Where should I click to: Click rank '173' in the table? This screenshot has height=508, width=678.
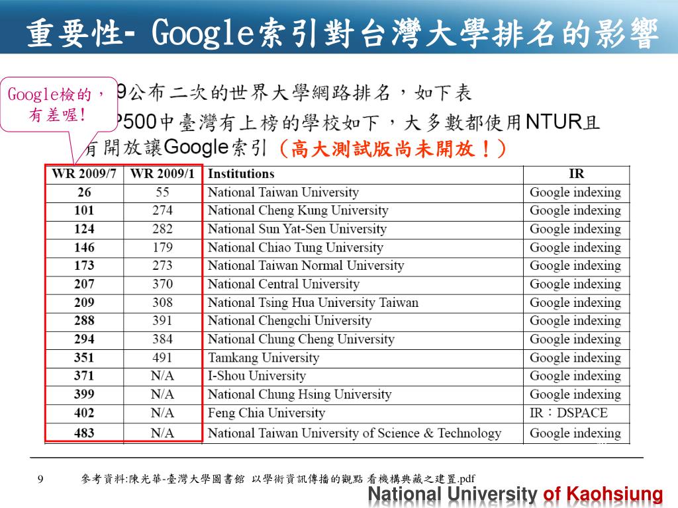pyautogui.click(x=84, y=266)
